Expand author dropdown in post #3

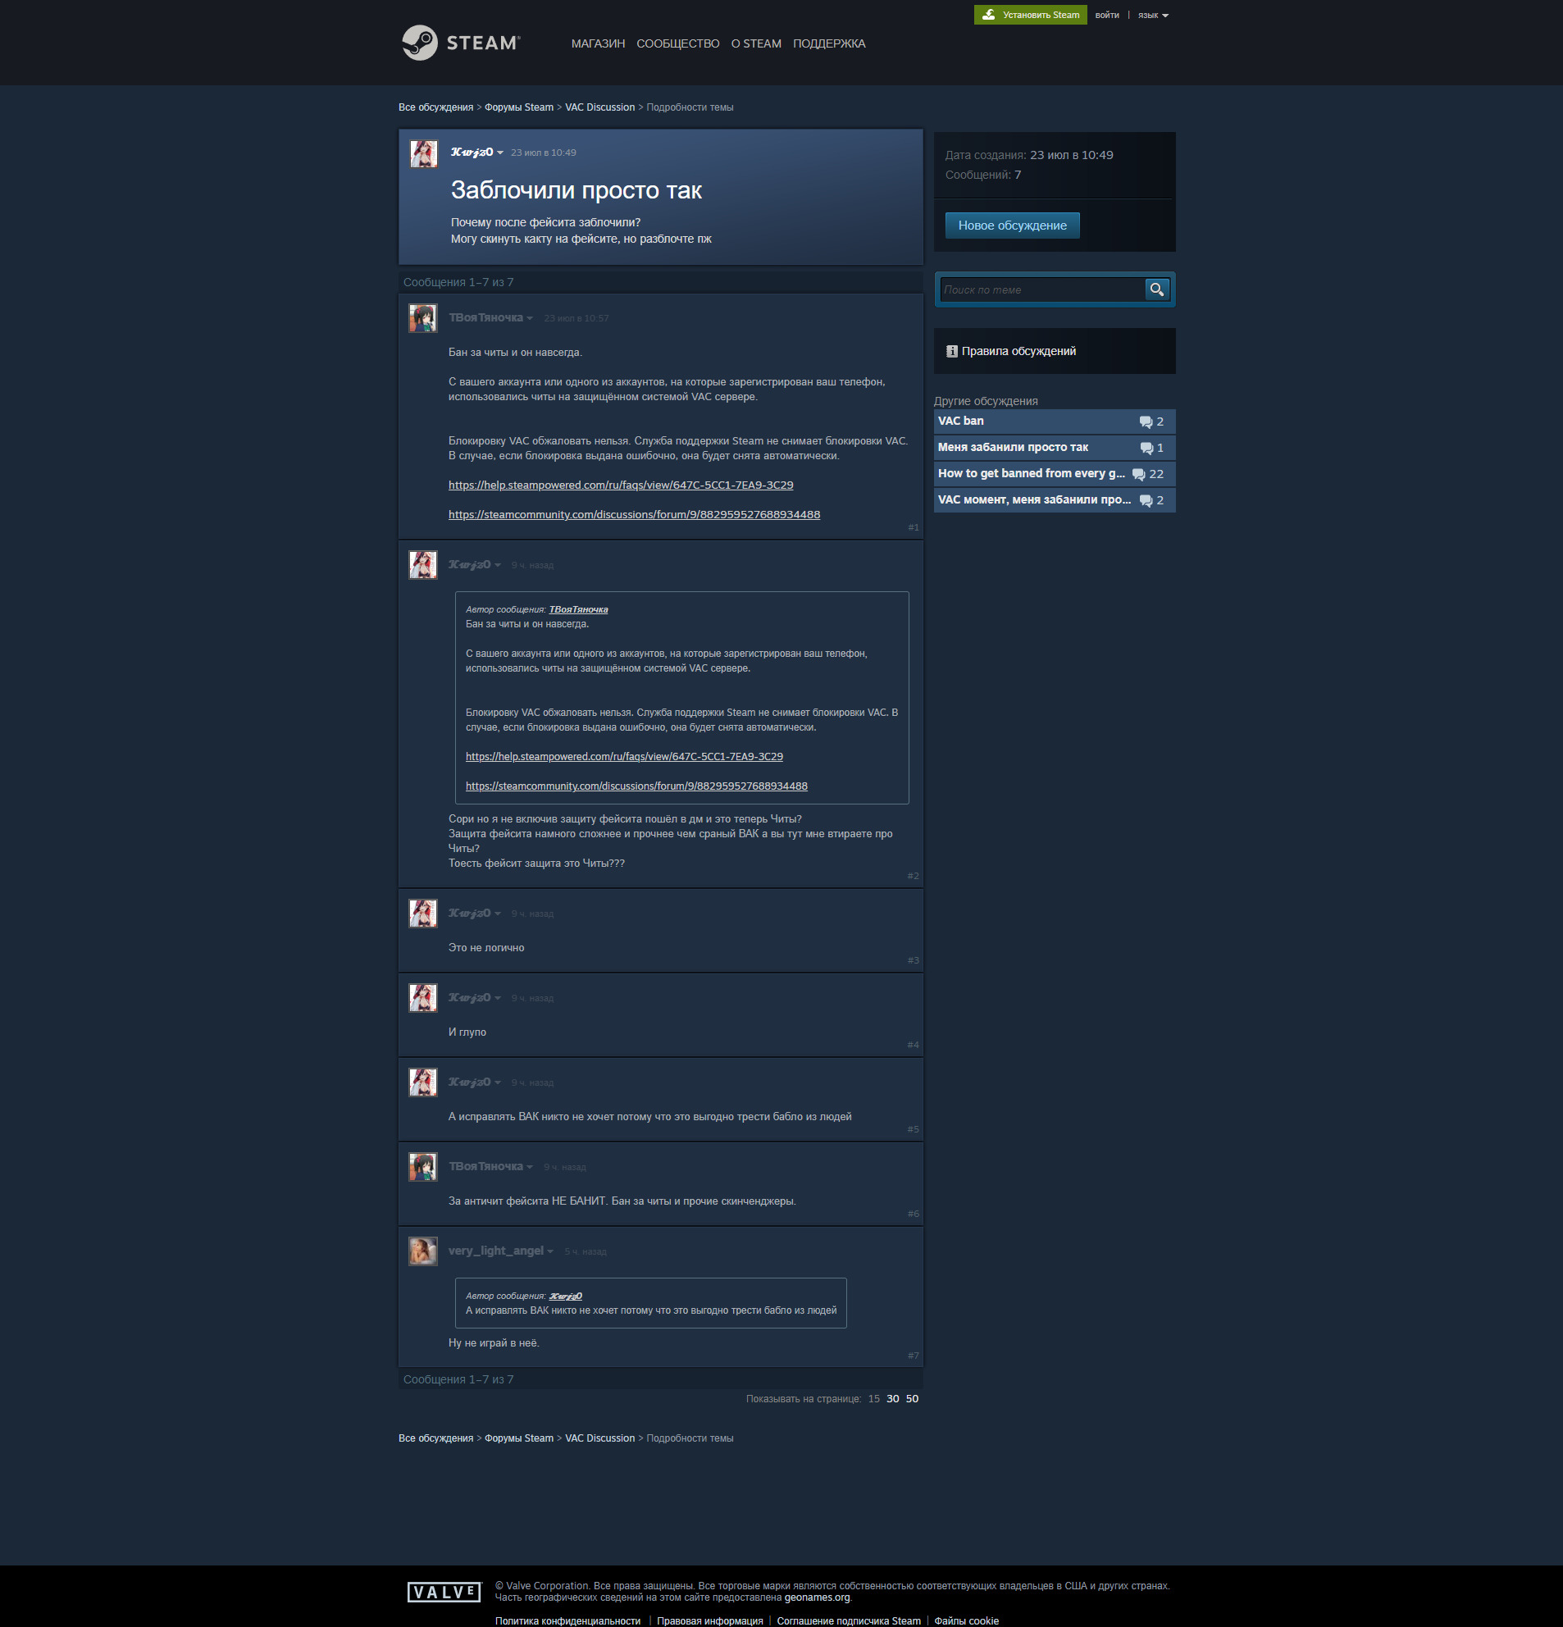[x=497, y=914]
